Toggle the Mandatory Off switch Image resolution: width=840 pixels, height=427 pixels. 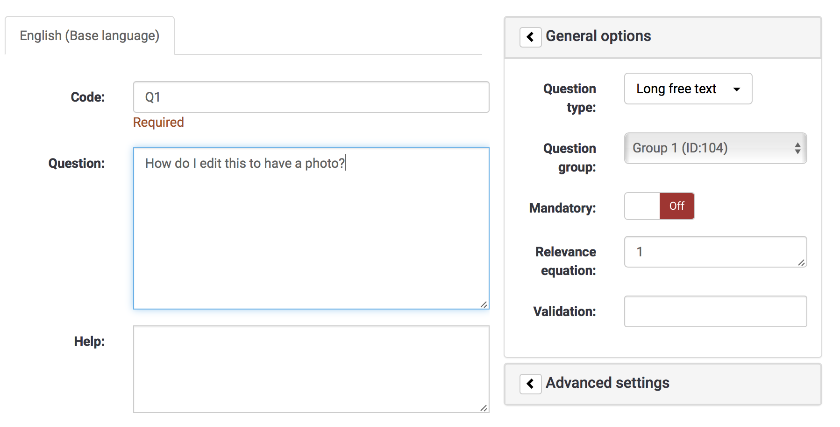coord(659,206)
